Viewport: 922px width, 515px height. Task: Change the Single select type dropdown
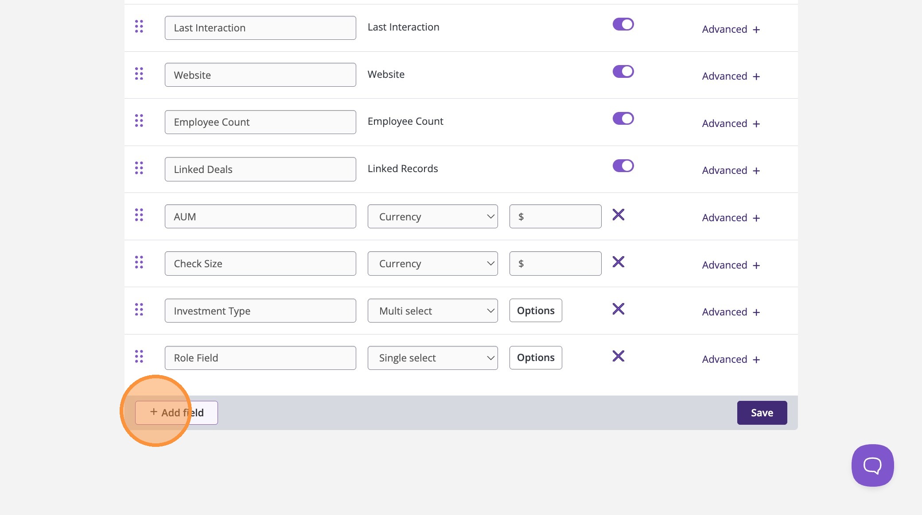432,358
